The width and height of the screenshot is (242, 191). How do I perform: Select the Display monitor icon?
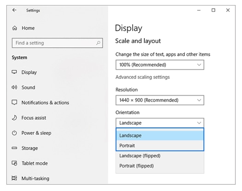point(14,72)
